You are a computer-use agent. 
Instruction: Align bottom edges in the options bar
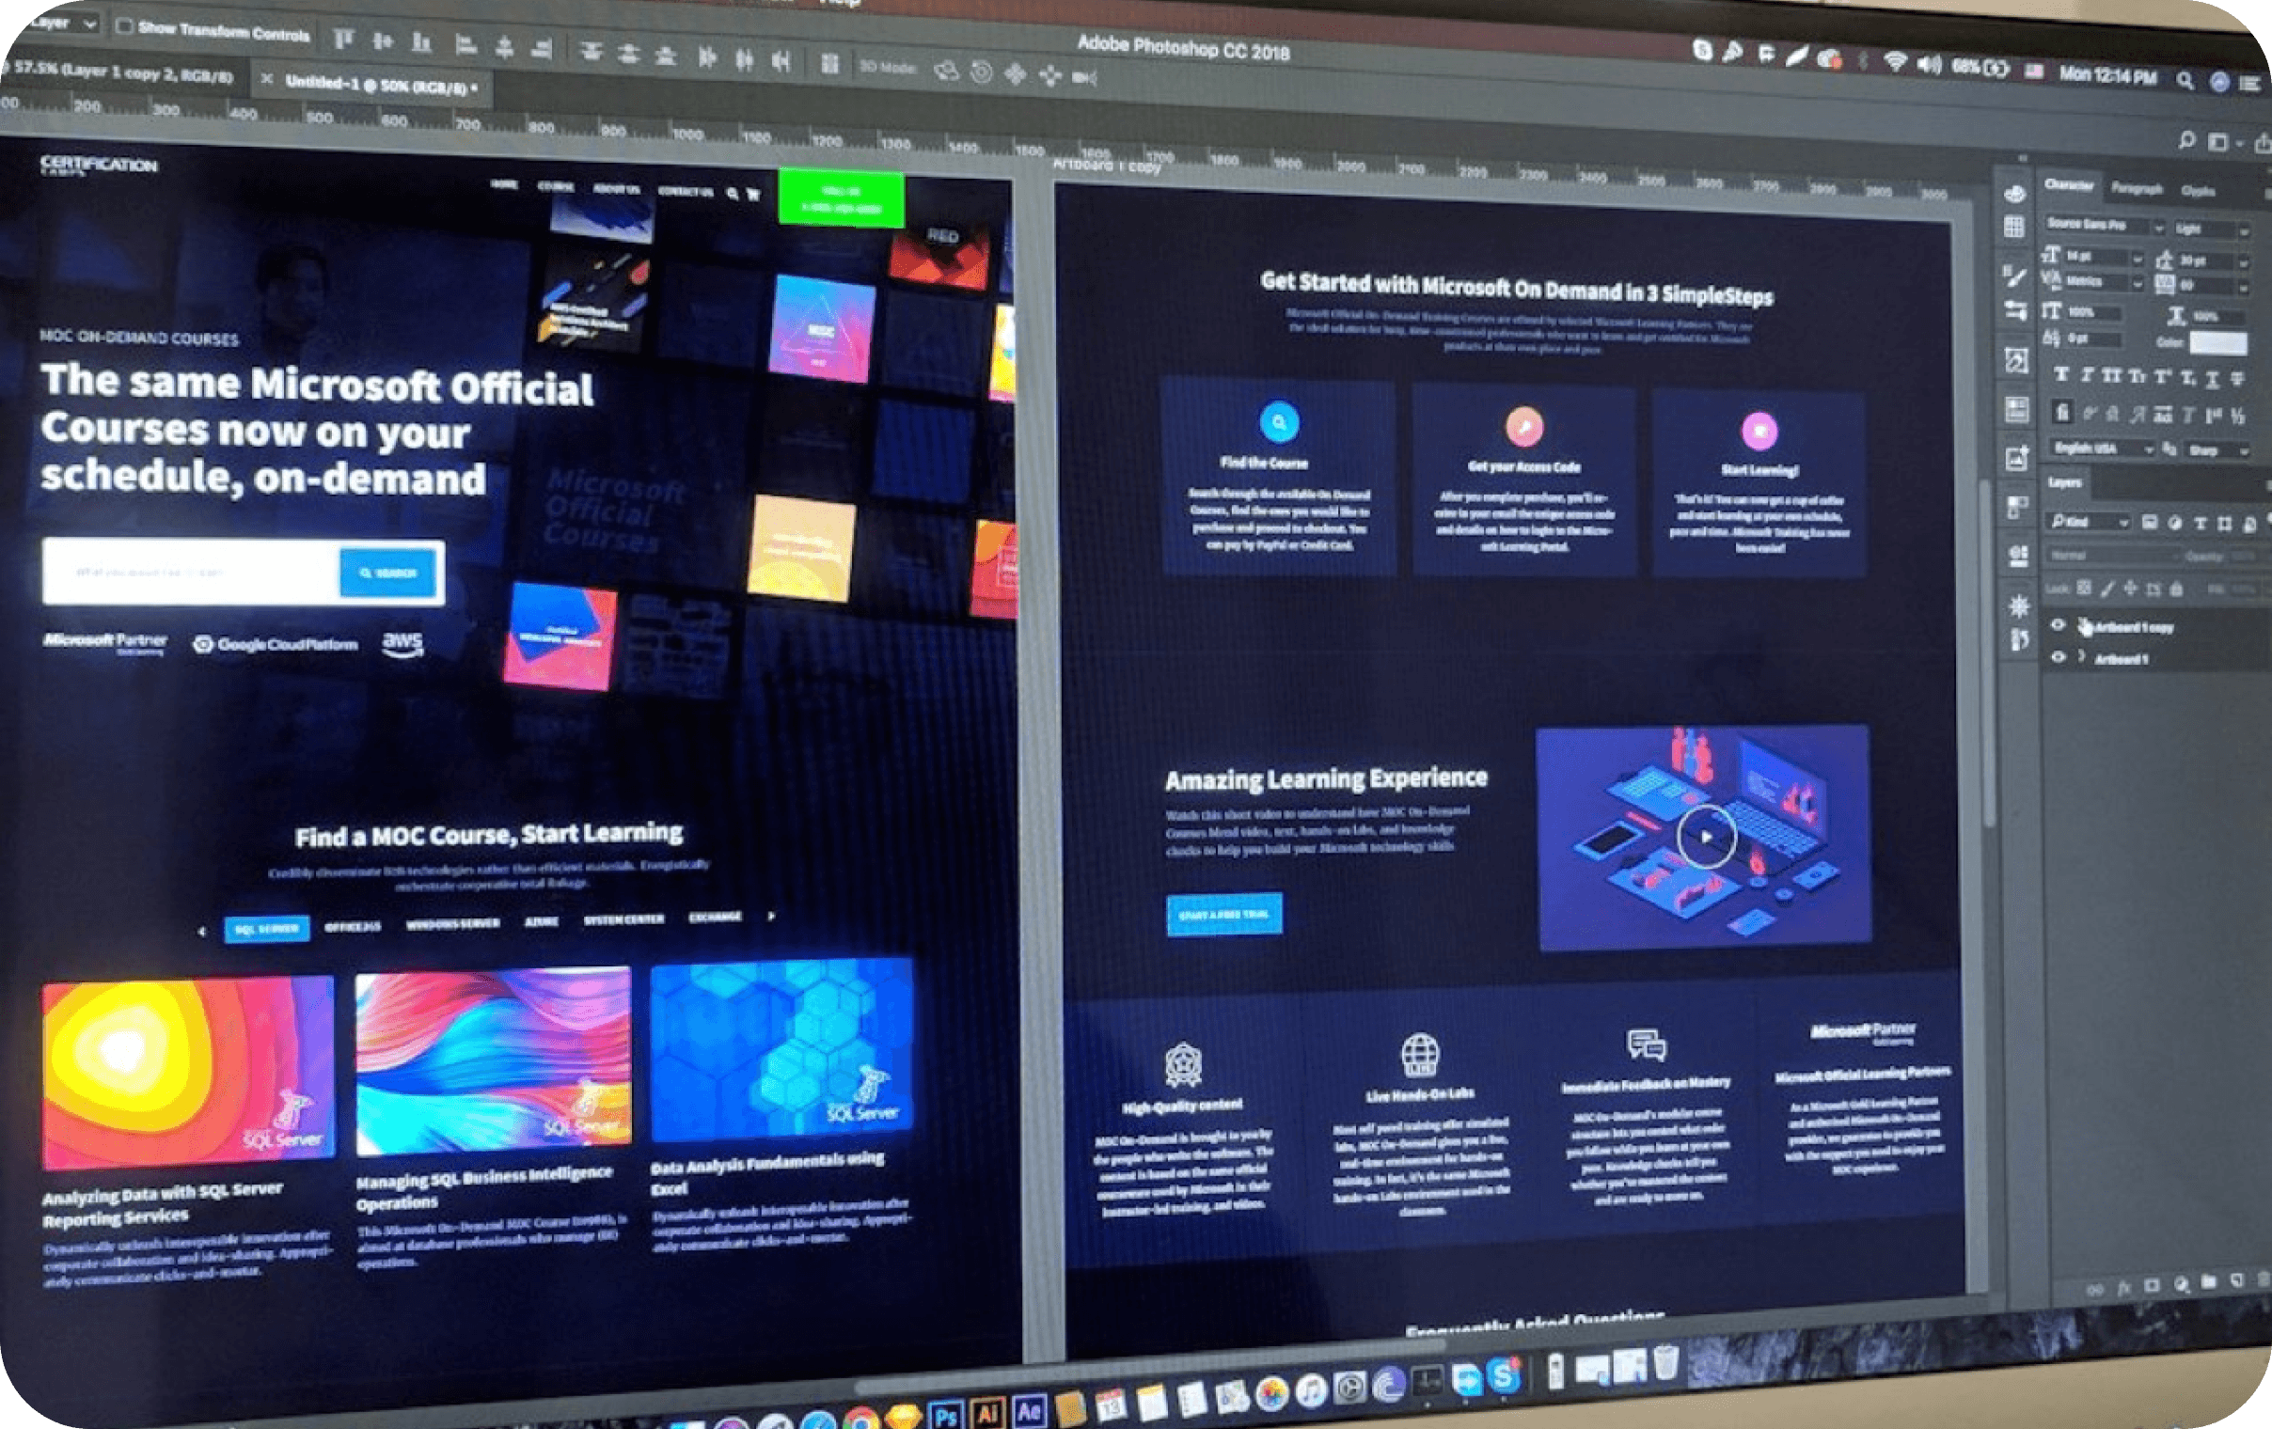click(x=421, y=42)
